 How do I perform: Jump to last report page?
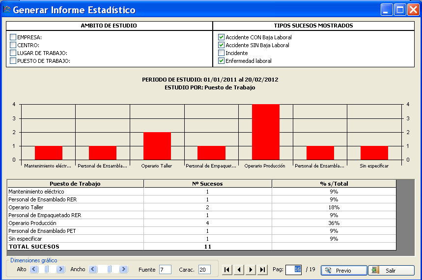pos(262,270)
